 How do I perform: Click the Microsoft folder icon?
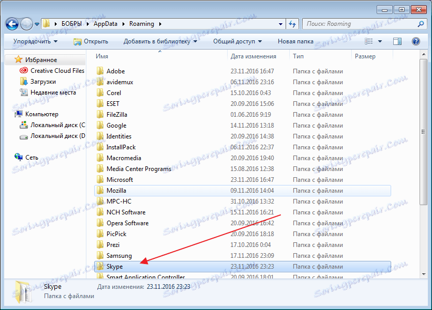(x=100, y=180)
